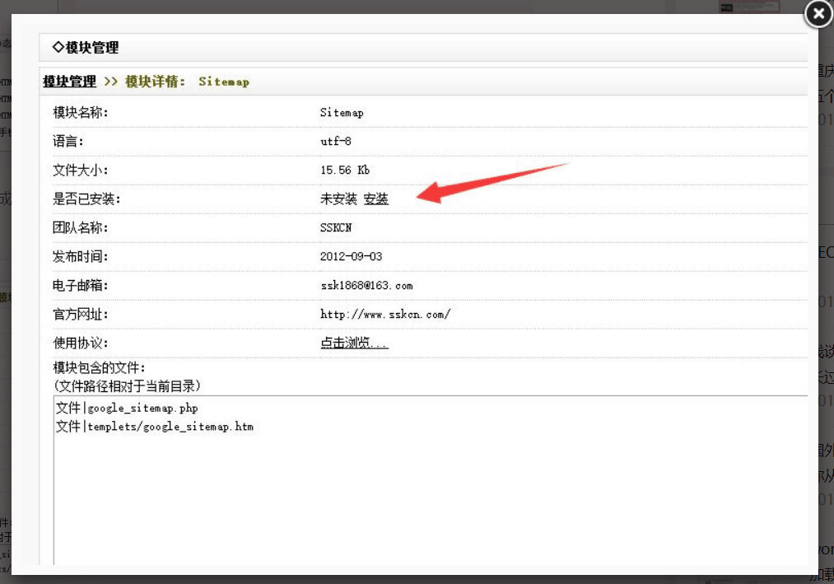Click the file size 15.56 Kb value
This screenshot has width=834, height=584.
point(343,170)
